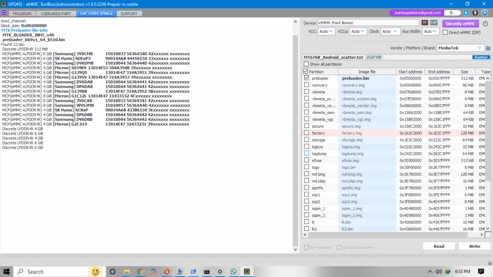Open the purple hamburger menu icon
493x277 pixels.
pyautogui.click(x=4, y=13)
